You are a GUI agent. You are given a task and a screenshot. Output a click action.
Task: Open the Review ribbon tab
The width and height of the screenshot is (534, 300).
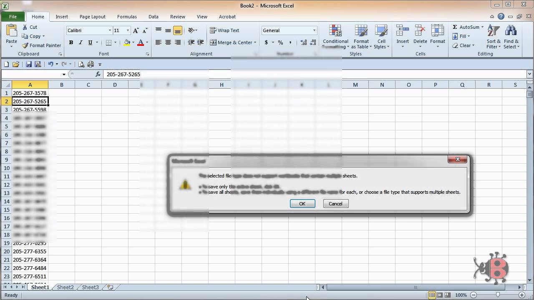pyautogui.click(x=178, y=17)
